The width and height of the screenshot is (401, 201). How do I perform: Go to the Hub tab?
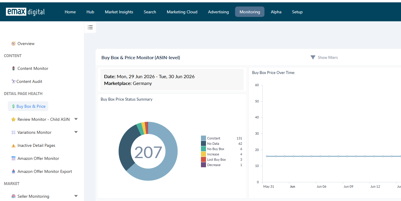90,12
